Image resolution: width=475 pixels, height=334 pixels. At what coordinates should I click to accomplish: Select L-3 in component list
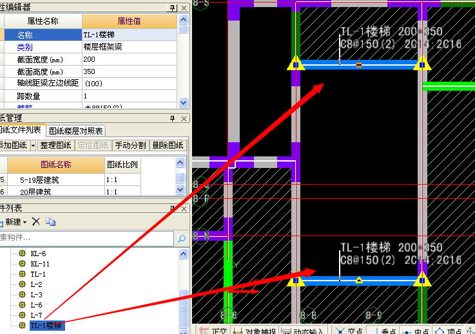click(x=36, y=295)
